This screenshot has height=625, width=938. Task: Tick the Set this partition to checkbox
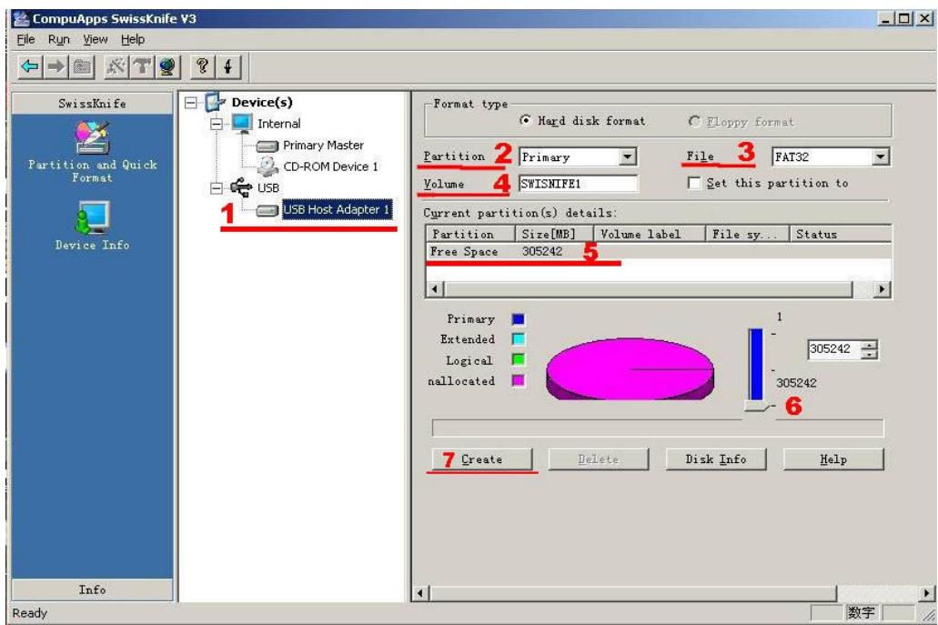click(x=694, y=183)
